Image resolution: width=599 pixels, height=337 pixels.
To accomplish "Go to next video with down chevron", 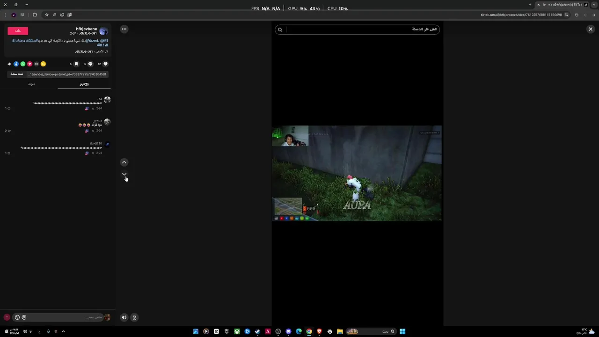I will tap(124, 174).
